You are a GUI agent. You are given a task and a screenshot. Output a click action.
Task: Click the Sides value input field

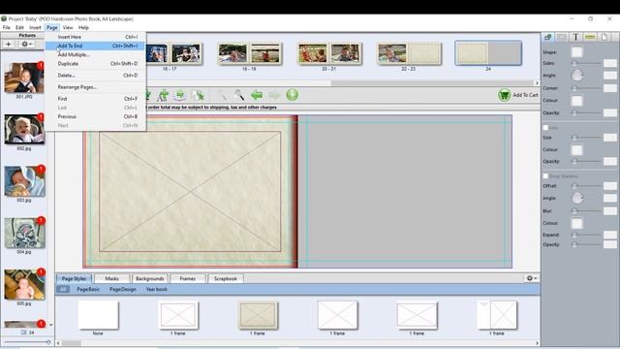click(609, 63)
